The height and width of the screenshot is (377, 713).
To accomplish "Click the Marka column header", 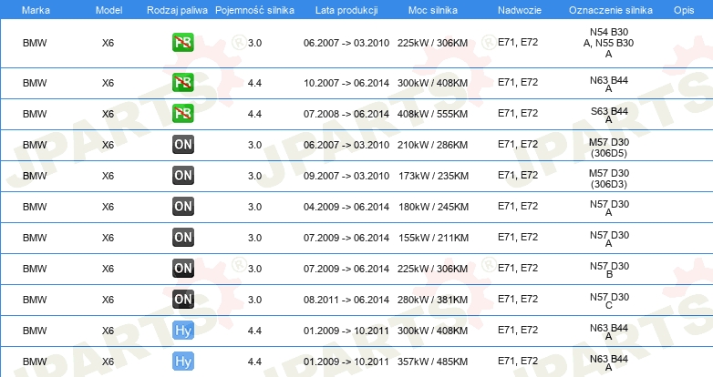I will pyautogui.click(x=36, y=10).
